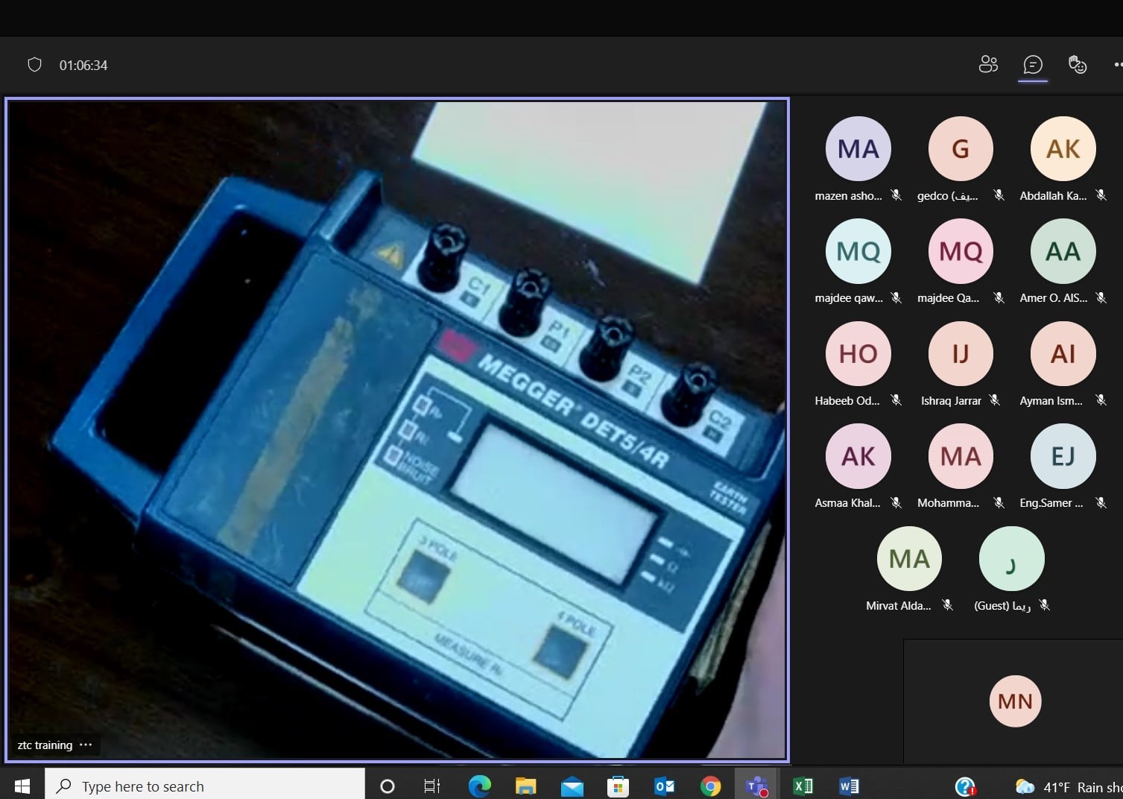Select Eng.Samer EJ avatar
This screenshot has height=799, width=1123.
pos(1063,456)
